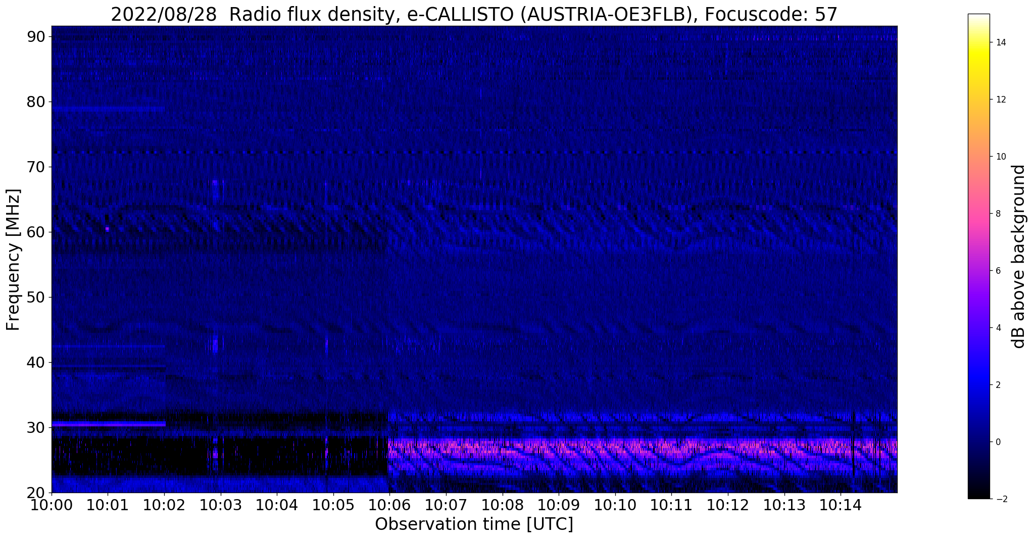Click the 10:08 time tick label
1034x539 pixels.
[x=503, y=505]
